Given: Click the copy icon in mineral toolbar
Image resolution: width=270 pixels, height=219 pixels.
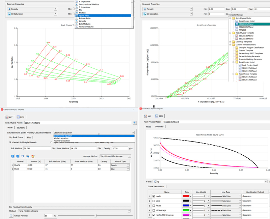Looking at the screenshot, I should point(28,156).
